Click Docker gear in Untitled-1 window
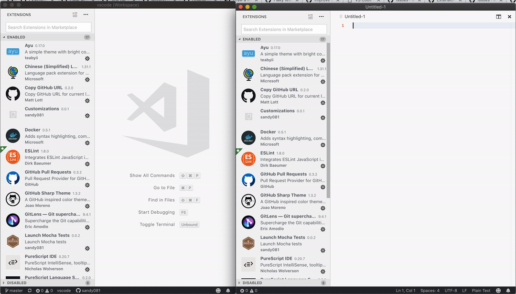516x294 pixels. [x=323, y=145]
